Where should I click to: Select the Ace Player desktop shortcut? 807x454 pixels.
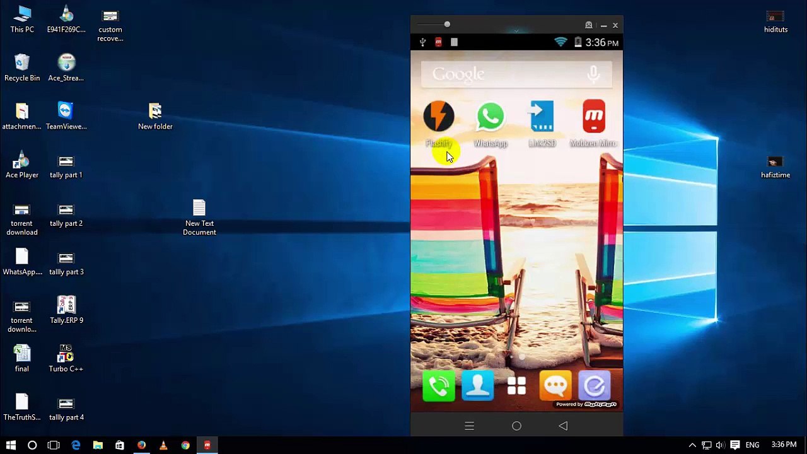click(x=22, y=165)
